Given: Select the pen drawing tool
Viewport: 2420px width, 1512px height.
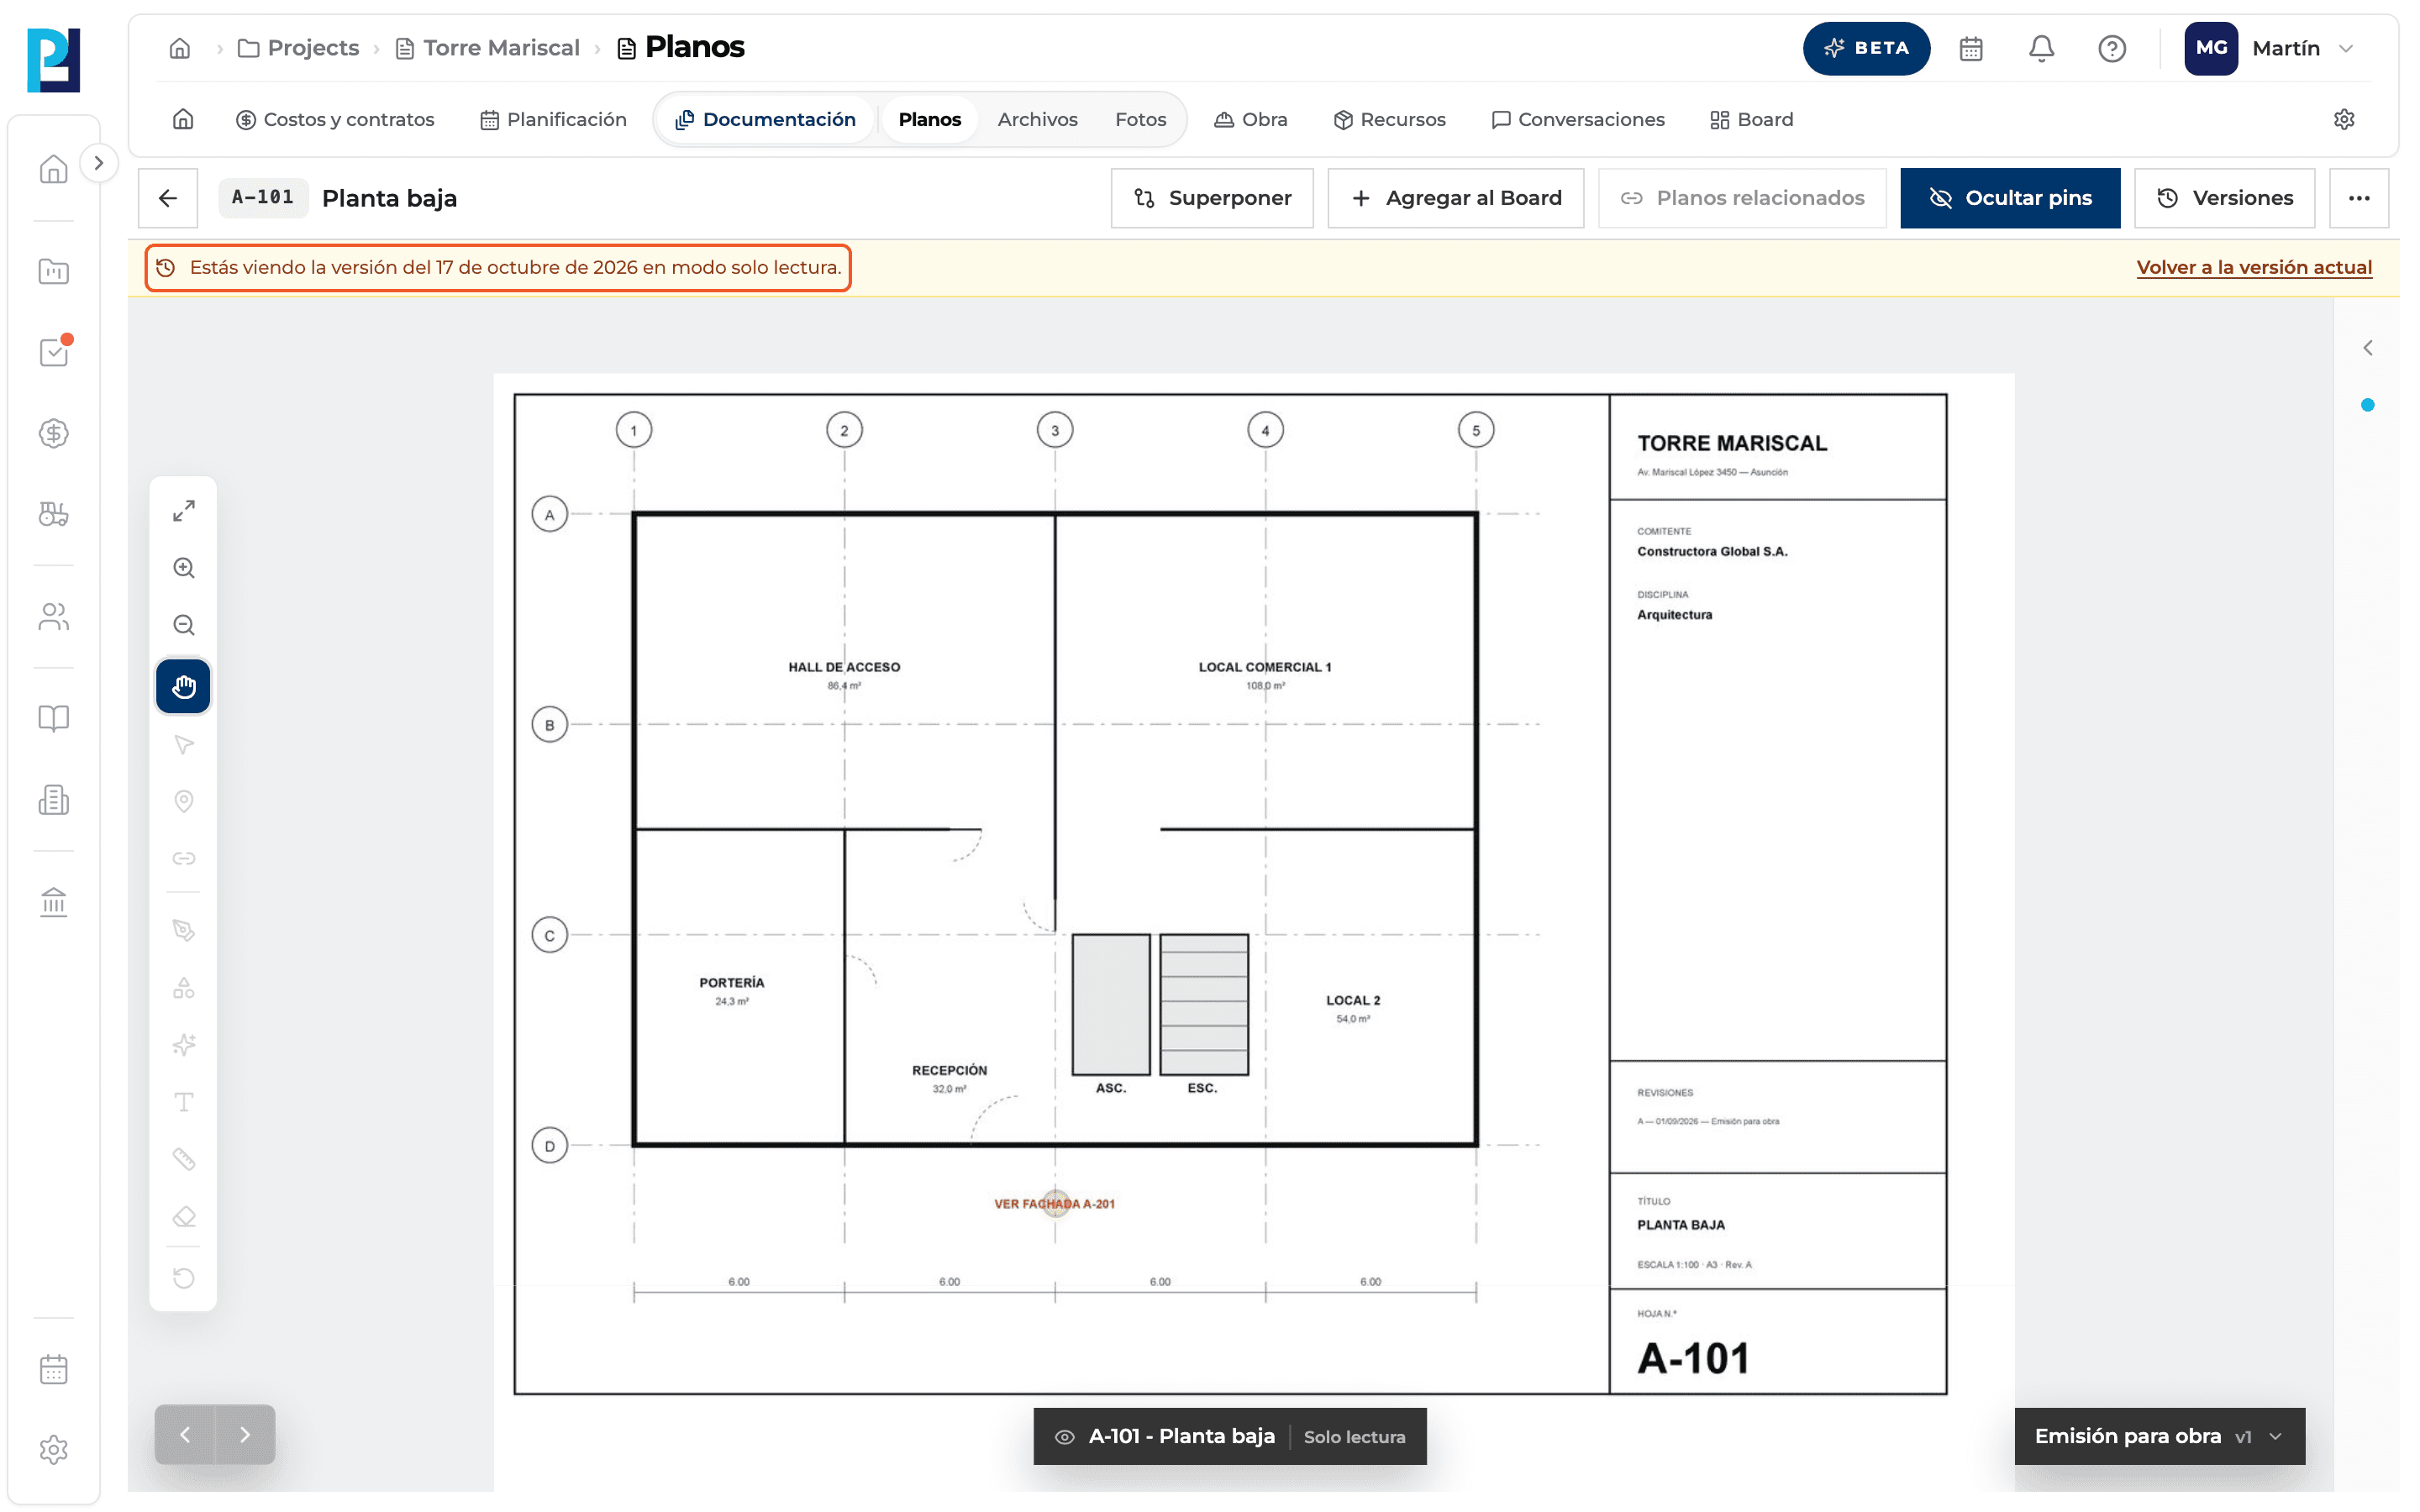Looking at the screenshot, I should pos(183,930).
